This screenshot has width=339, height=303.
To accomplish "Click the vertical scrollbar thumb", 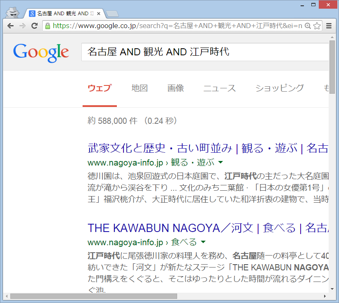I will tap(332, 67).
